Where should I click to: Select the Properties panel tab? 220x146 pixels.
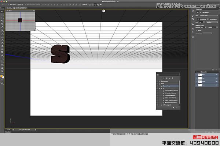click(x=198, y=9)
